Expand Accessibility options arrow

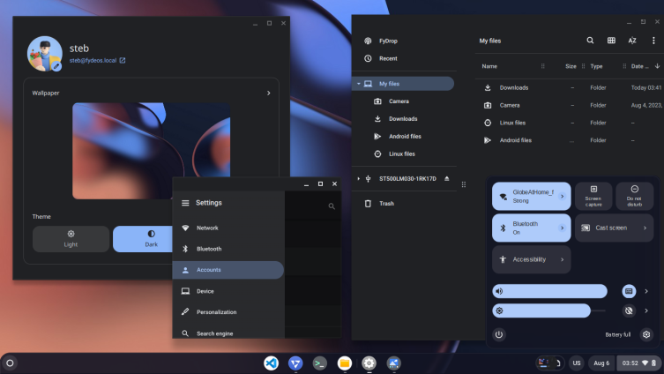point(562,259)
